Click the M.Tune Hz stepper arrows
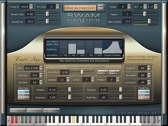The image size is (168, 126). (x=31, y=7)
